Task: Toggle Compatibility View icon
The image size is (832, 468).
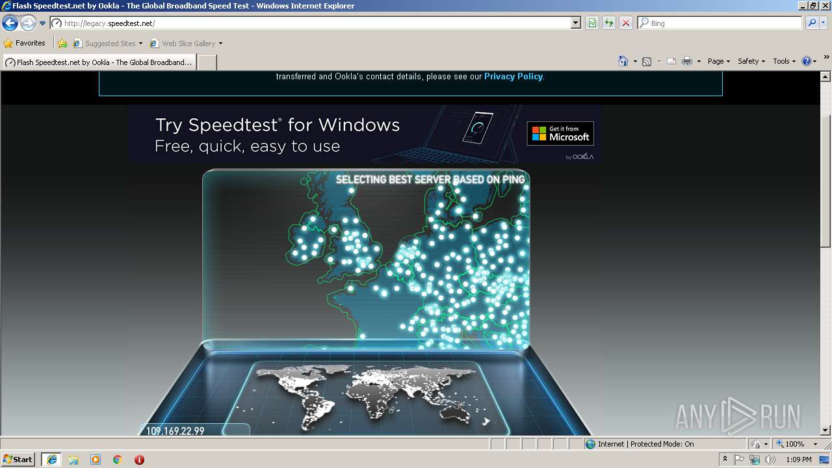Action: click(x=592, y=23)
